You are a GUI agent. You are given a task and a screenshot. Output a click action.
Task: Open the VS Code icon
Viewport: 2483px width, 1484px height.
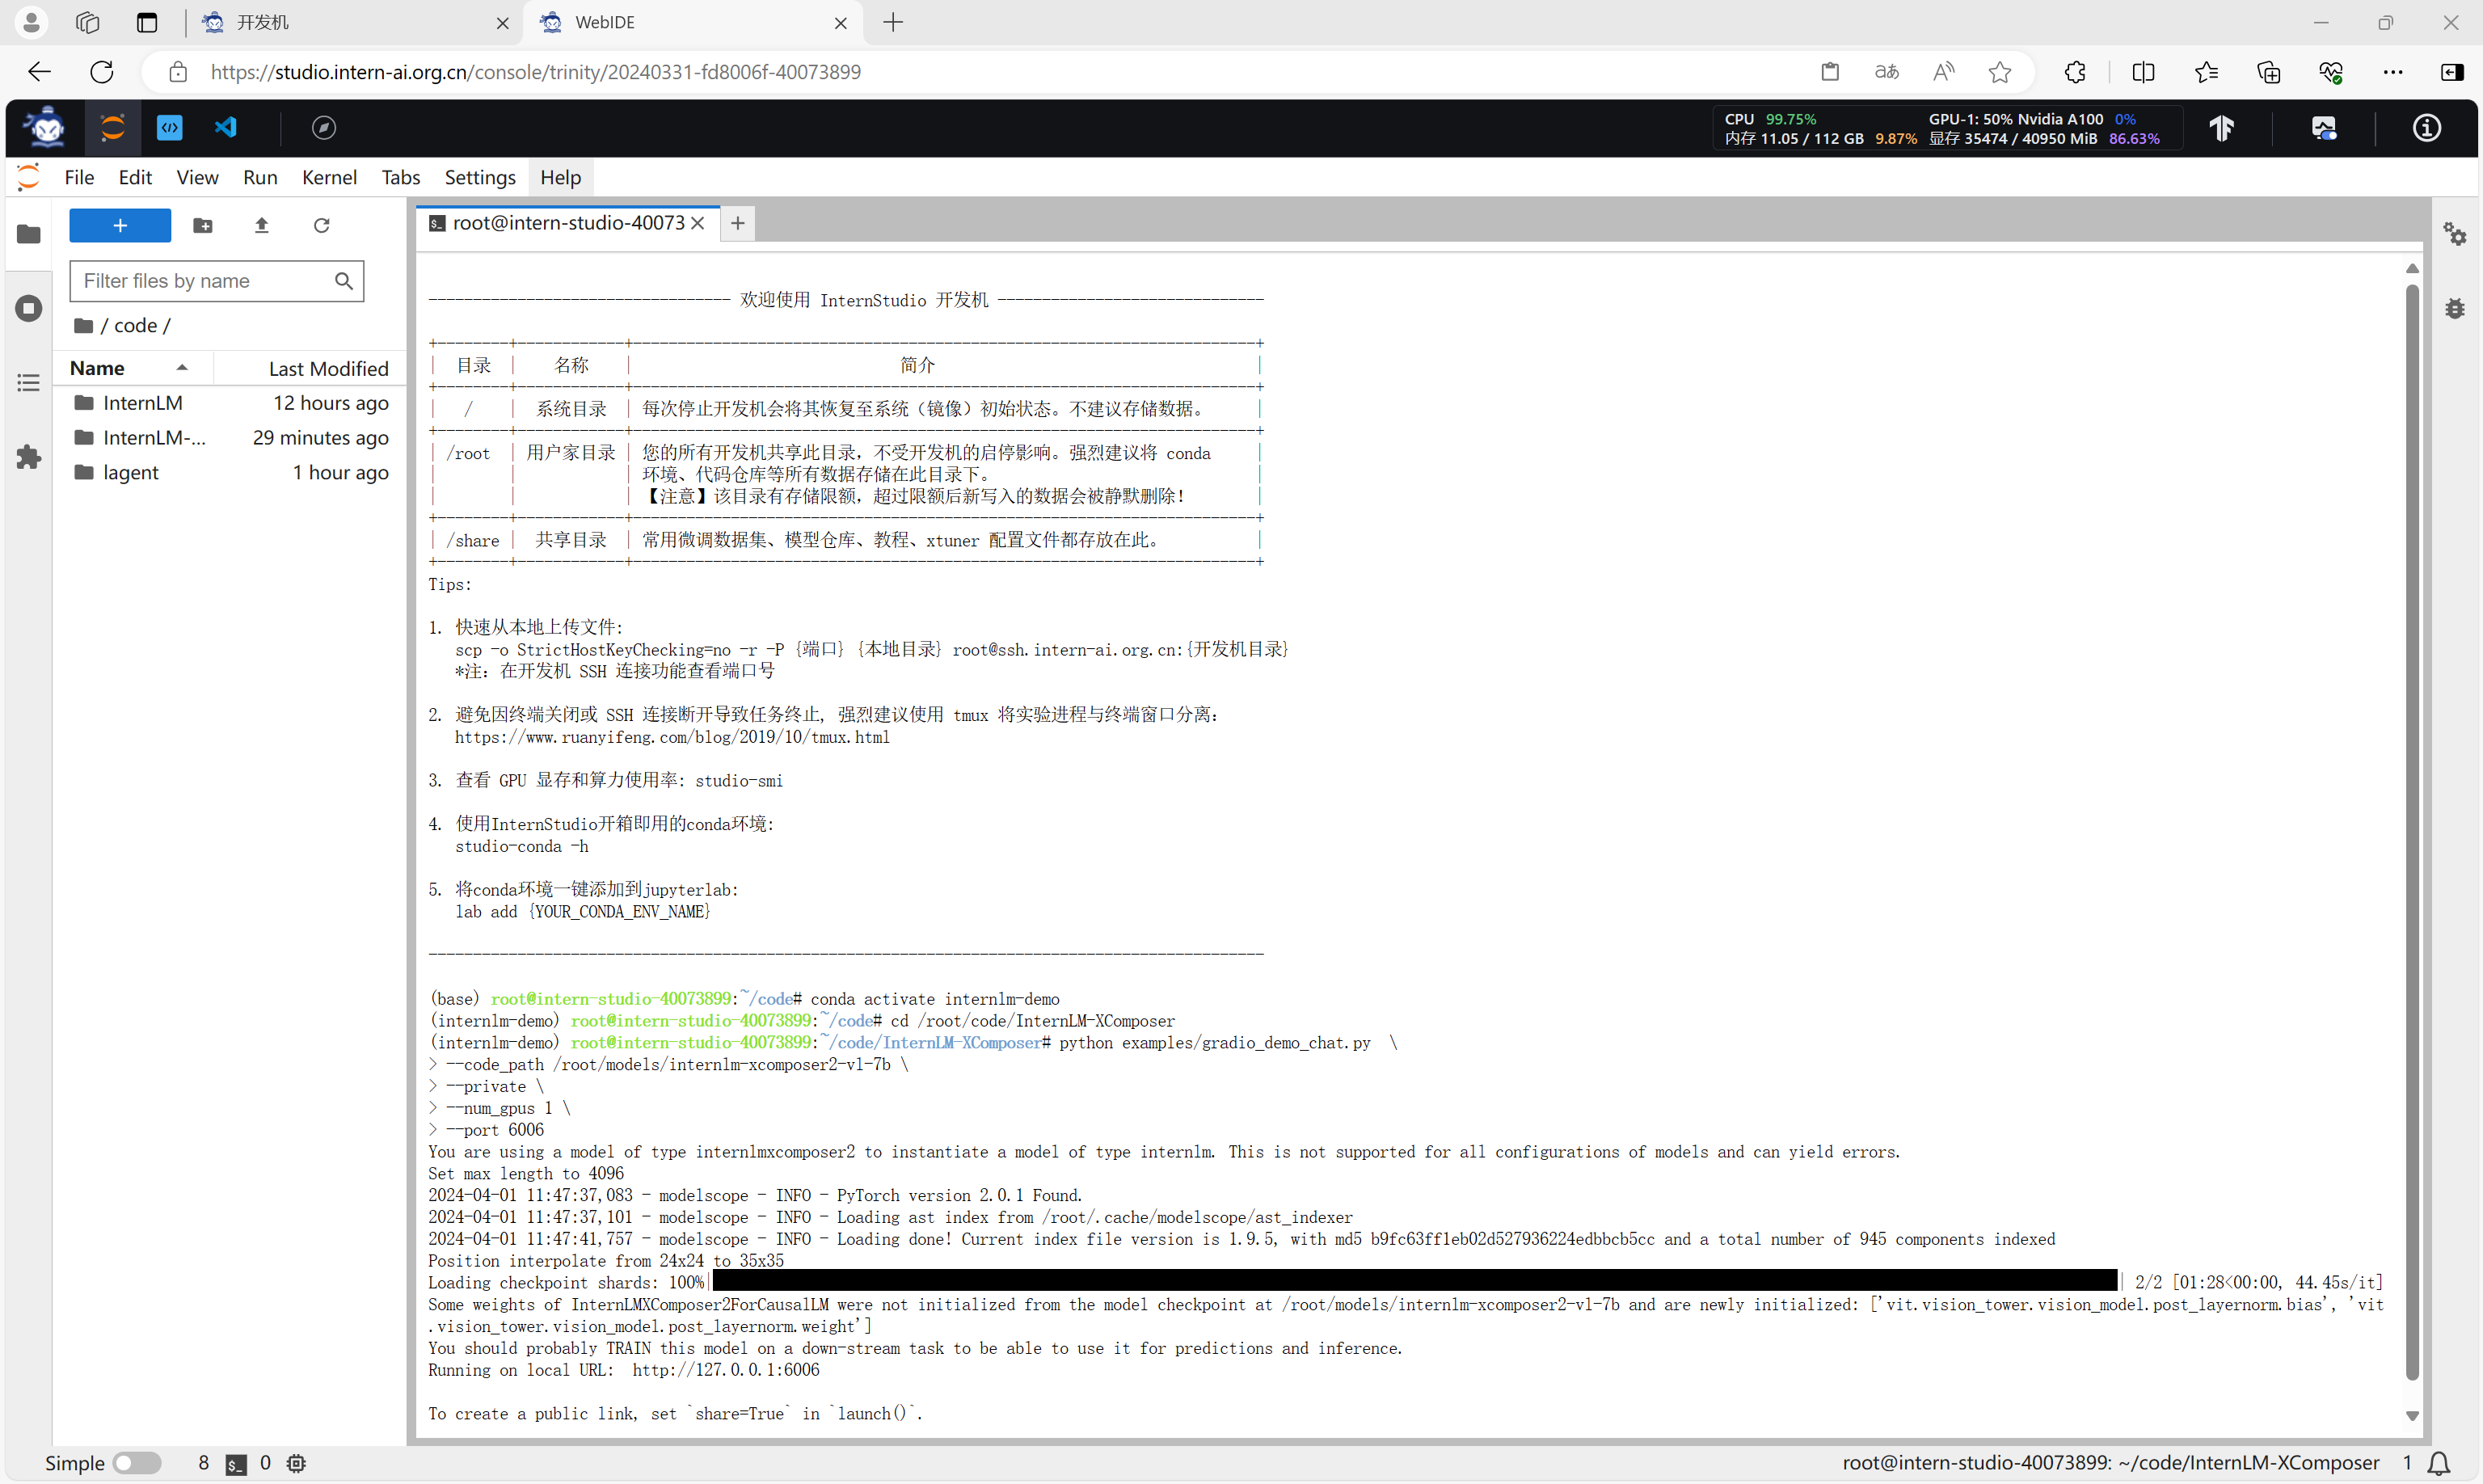tap(226, 128)
